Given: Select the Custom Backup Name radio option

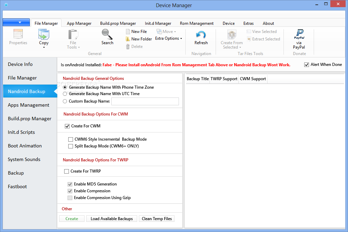Looking at the screenshot, I should coord(65,101).
